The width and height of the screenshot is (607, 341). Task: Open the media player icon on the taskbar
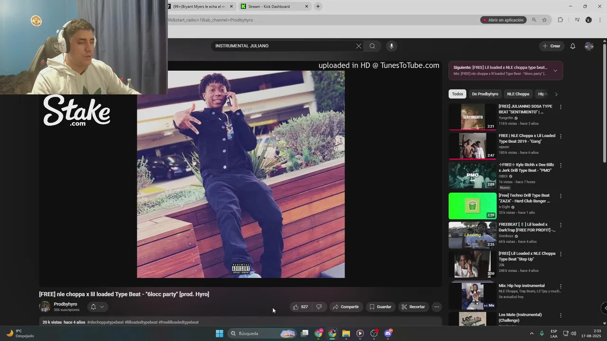360,333
